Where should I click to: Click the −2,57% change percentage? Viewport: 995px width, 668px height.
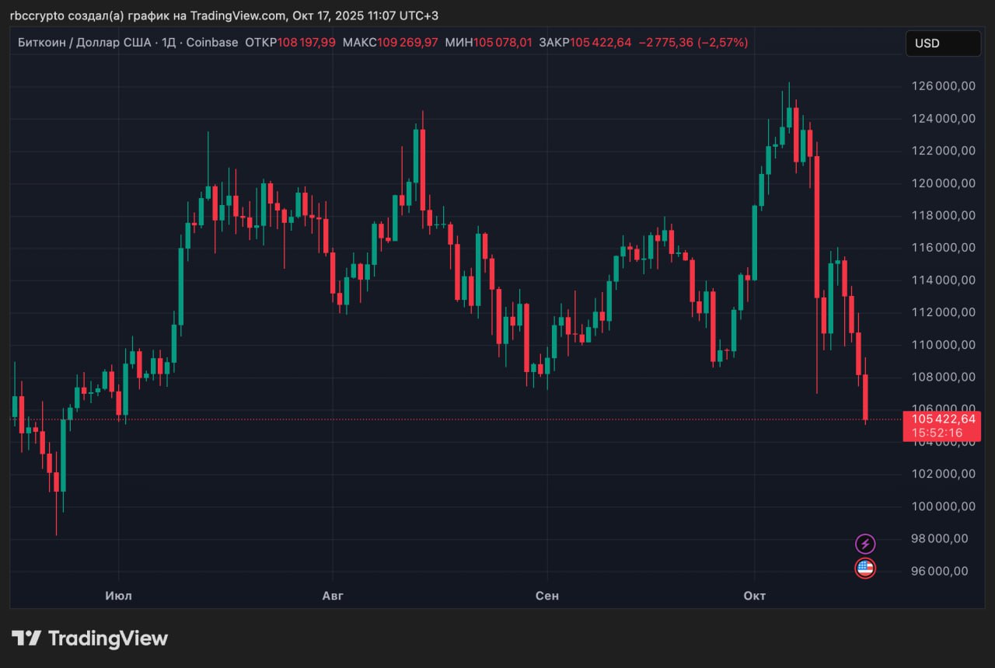[722, 43]
